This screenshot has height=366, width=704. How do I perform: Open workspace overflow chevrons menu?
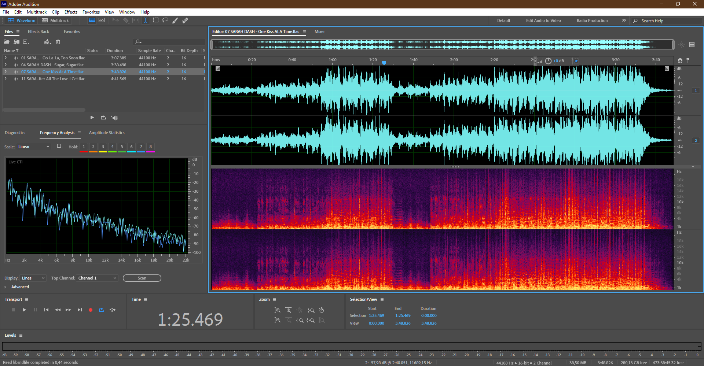click(624, 21)
